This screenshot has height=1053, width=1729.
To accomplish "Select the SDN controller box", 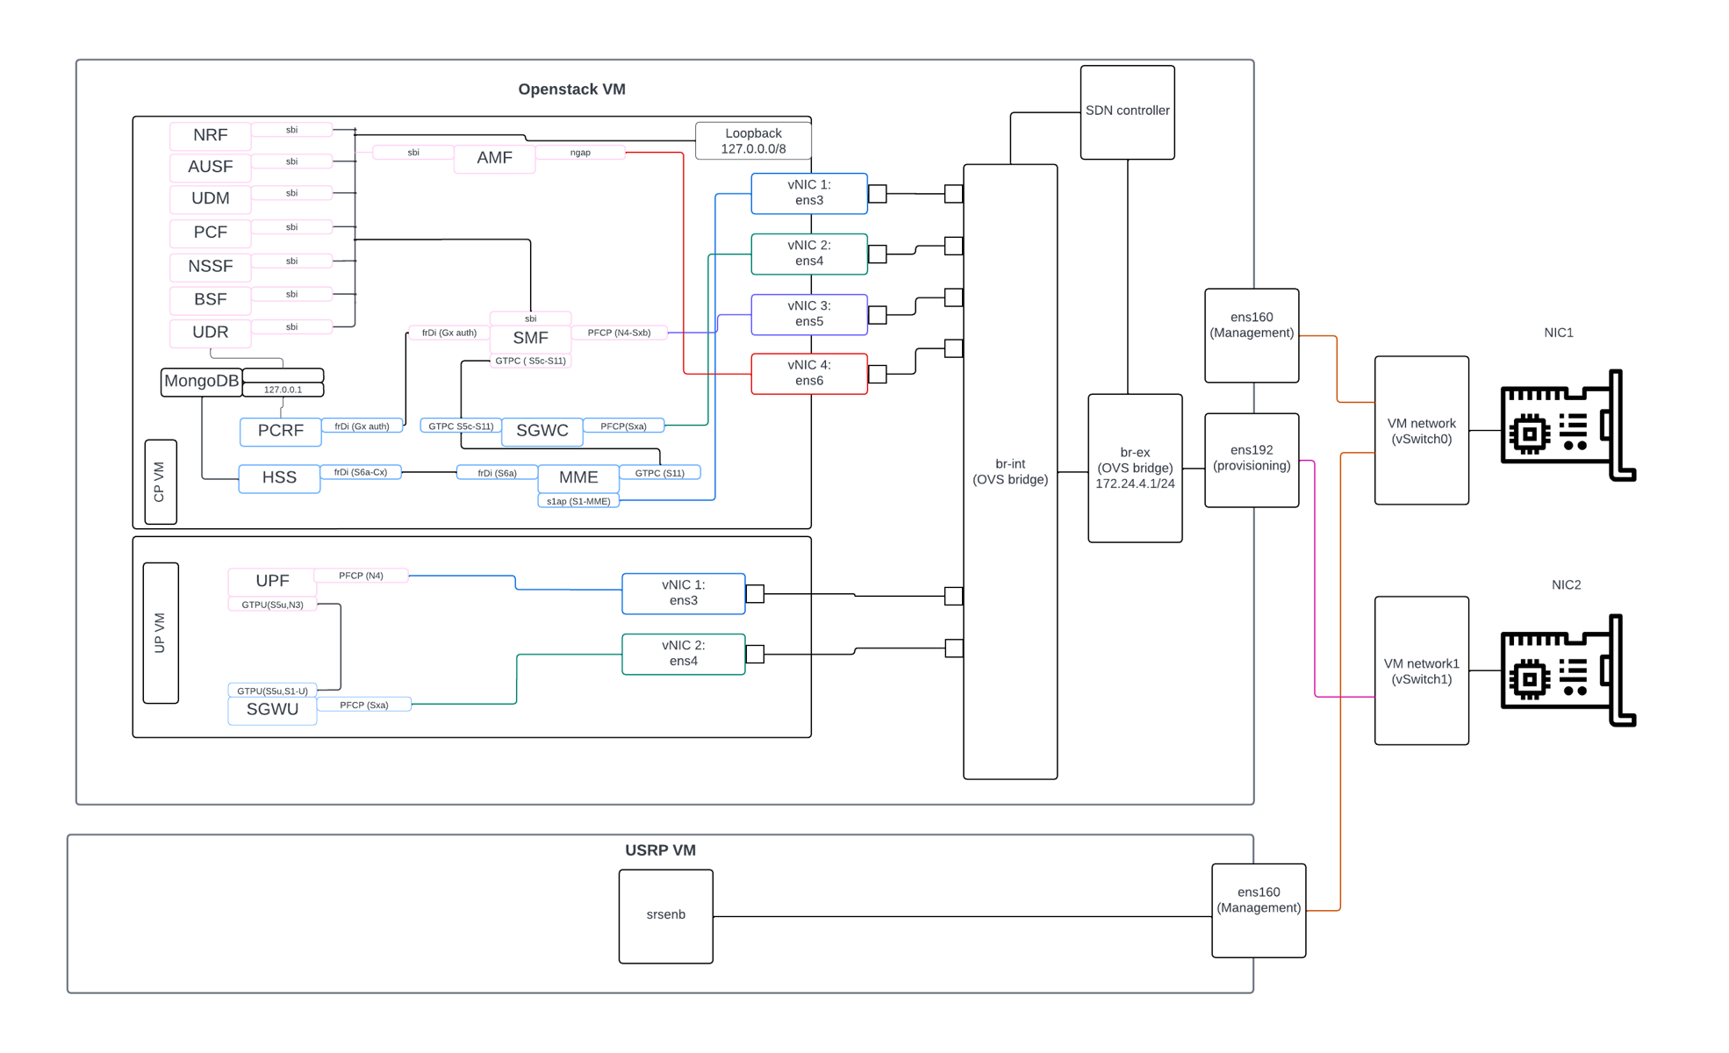I will pyautogui.click(x=1127, y=111).
